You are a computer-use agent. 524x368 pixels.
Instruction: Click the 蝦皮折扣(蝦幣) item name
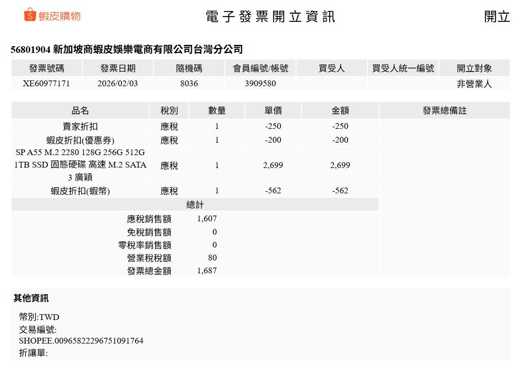pyautogui.click(x=80, y=191)
